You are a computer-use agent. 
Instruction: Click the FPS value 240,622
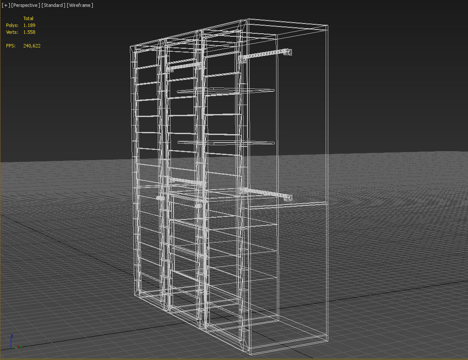tap(32, 46)
